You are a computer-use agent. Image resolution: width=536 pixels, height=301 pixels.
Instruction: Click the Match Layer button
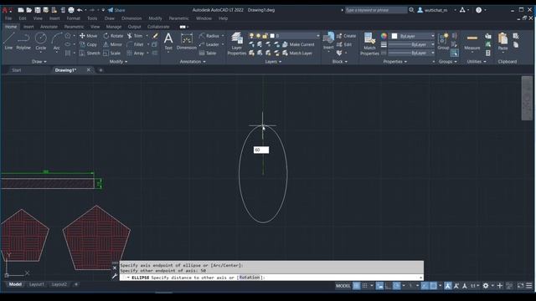pos(297,54)
